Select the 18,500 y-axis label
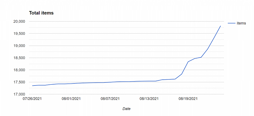The height and width of the screenshot is (116, 254). click(x=19, y=58)
